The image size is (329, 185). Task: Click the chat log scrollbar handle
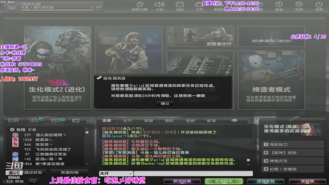248,160
